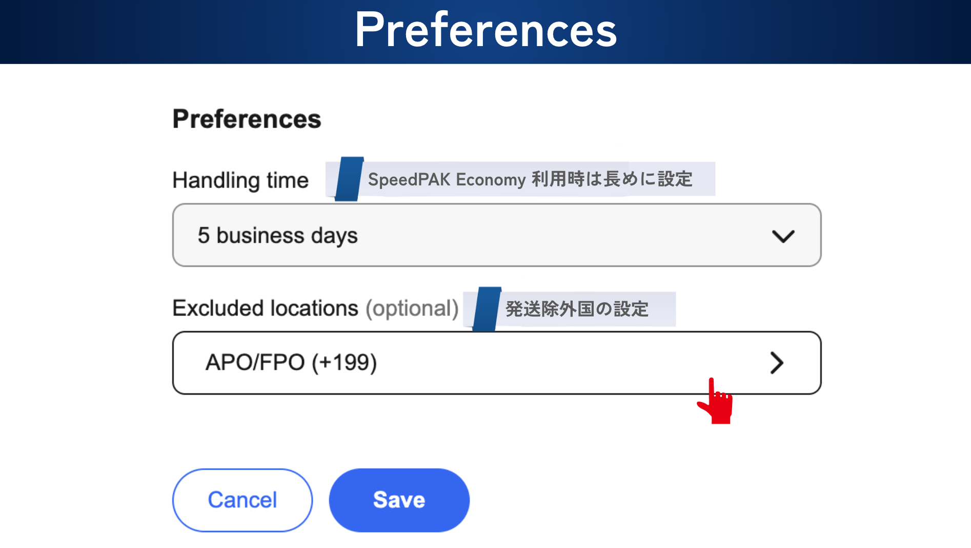The height and width of the screenshot is (548, 971).
Task: Select the "5 business days" value text
Action: (277, 236)
